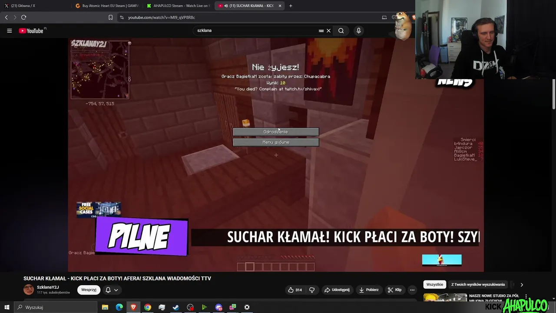Open SzklanaY2J channel avatar
556x313 pixels.
pyautogui.click(x=29, y=290)
